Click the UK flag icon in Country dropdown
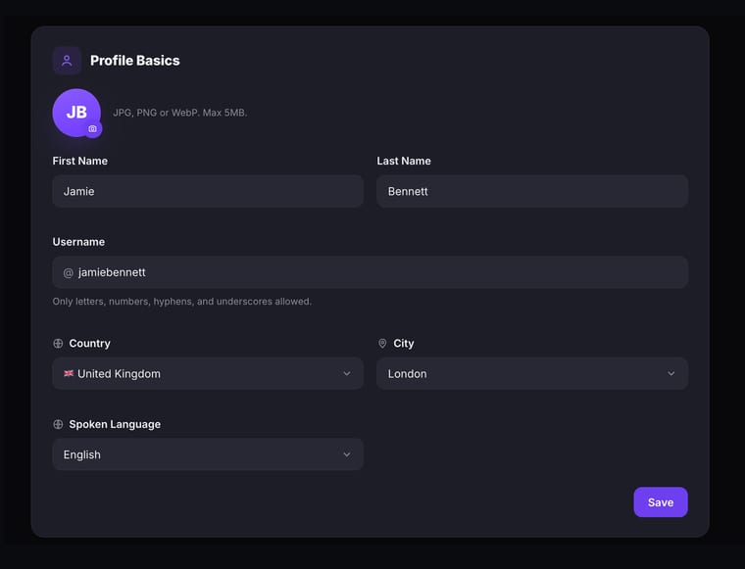Viewport: 745px width, 569px height. point(69,373)
